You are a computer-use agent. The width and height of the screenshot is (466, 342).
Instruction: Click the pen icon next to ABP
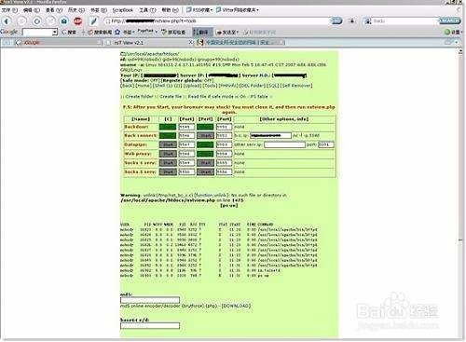93,21
